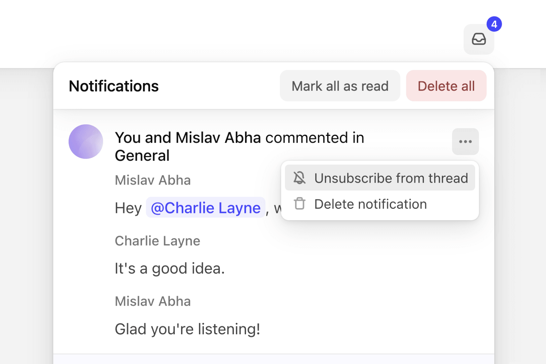Click the bell-slash icon next to Unsubscribe
The width and height of the screenshot is (546, 364).
point(299,178)
